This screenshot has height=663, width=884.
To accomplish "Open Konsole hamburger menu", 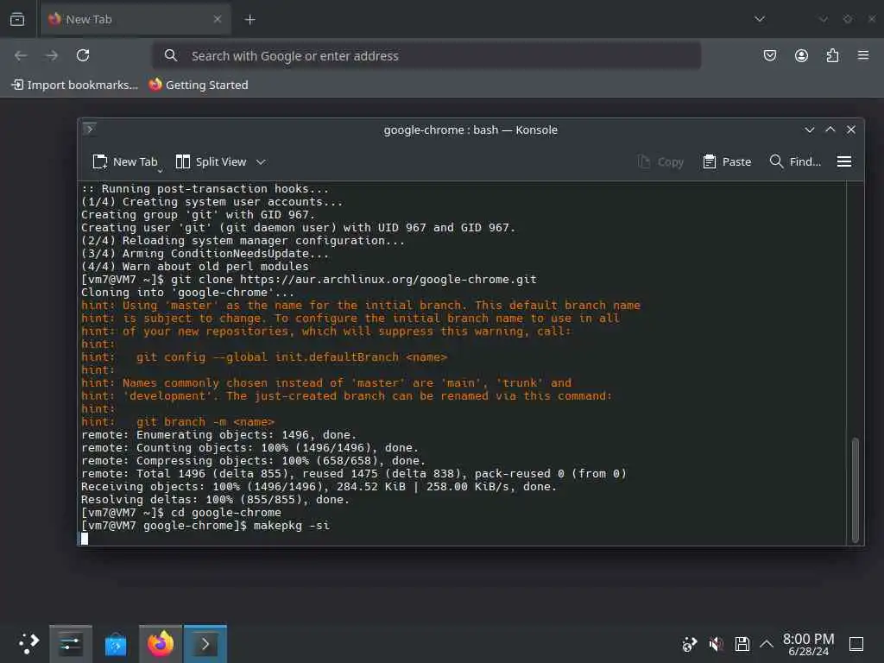I will pos(844,161).
